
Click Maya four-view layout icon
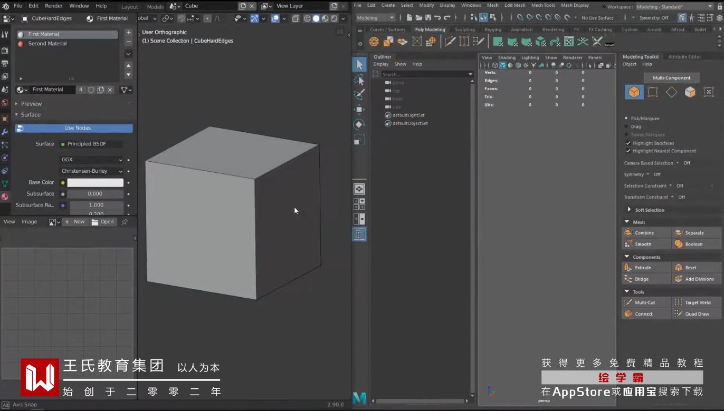[359, 204]
